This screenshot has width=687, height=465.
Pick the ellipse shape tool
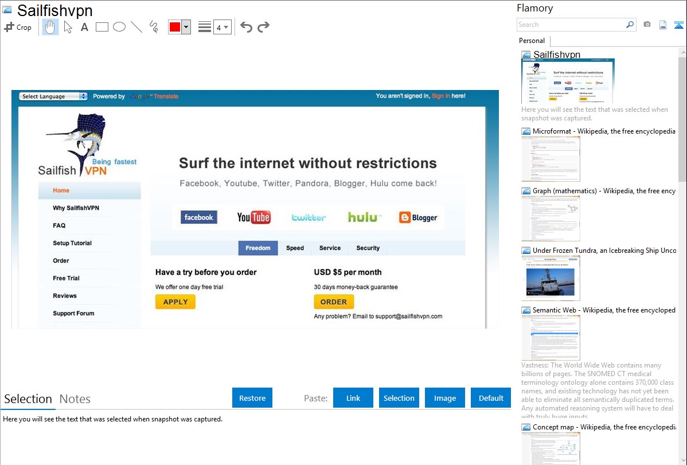pos(119,27)
